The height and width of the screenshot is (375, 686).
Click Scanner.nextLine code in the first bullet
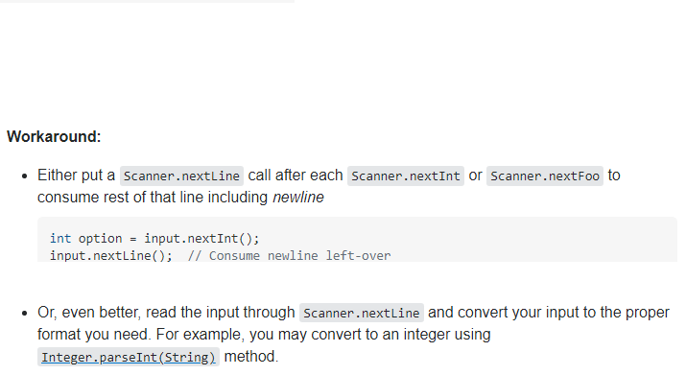click(x=181, y=176)
